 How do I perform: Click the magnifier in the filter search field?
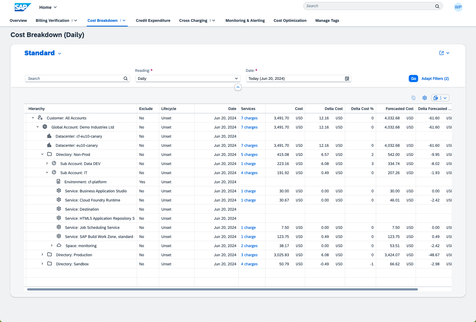click(126, 78)
